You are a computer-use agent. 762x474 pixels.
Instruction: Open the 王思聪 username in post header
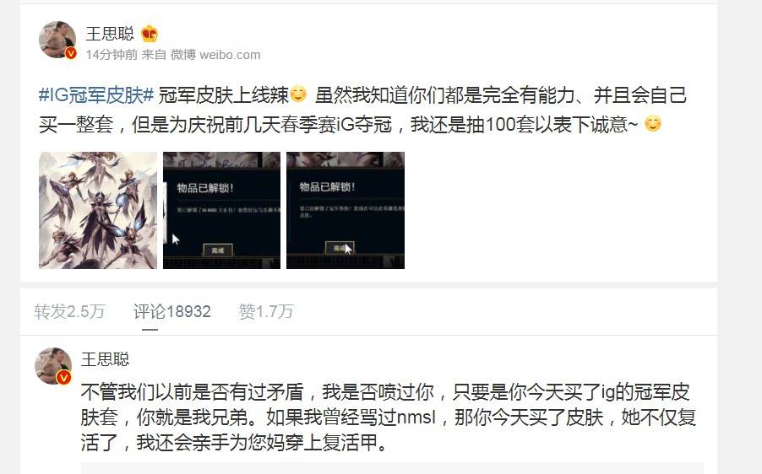coord(110,34)
